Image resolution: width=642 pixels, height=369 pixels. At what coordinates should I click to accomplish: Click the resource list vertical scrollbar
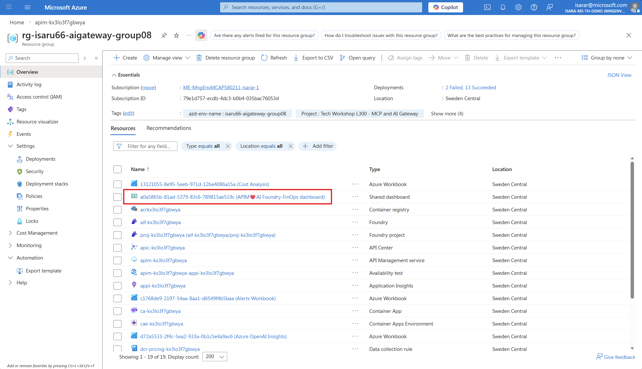(632, 230)
